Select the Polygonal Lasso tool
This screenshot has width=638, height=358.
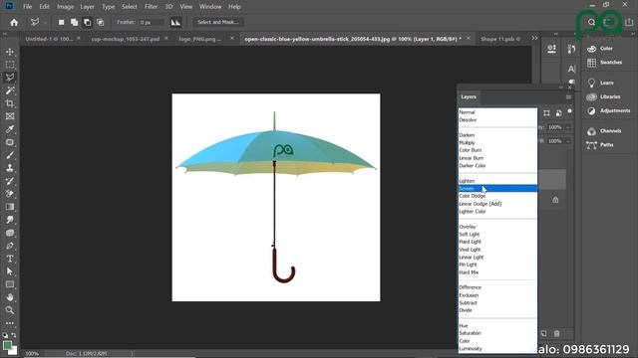pyautogui.click(x=10, y=78)
